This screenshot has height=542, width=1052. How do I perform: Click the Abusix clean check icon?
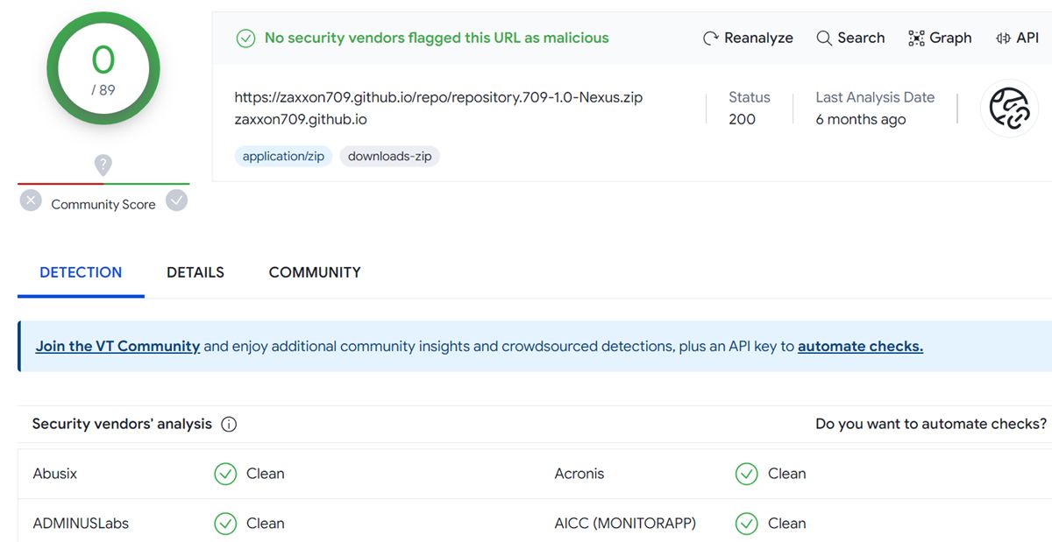pyautogui.click(x=225, y=474)
